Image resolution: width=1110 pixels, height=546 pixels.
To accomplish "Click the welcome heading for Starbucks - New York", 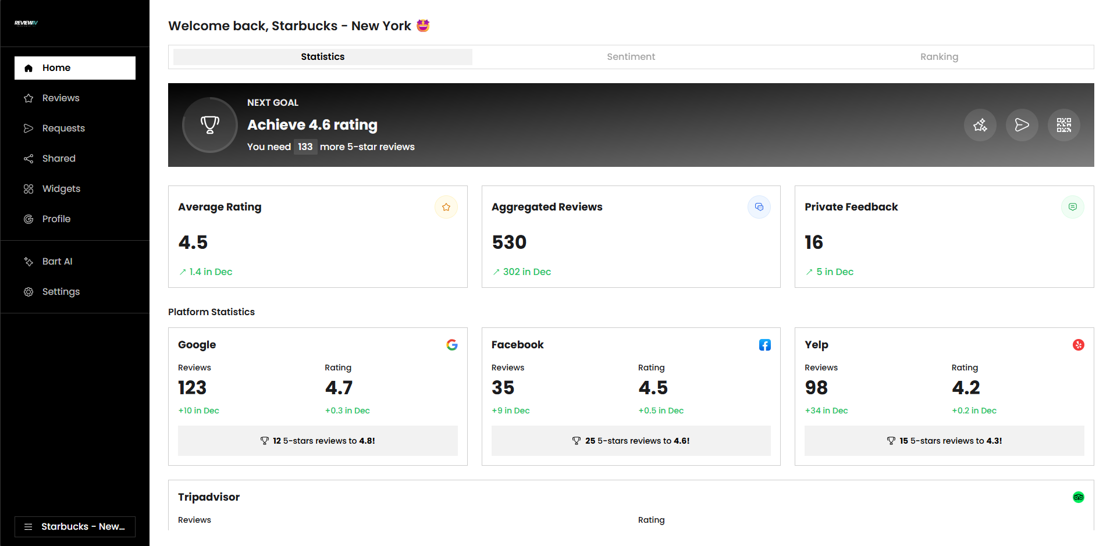I will (299, 26).
